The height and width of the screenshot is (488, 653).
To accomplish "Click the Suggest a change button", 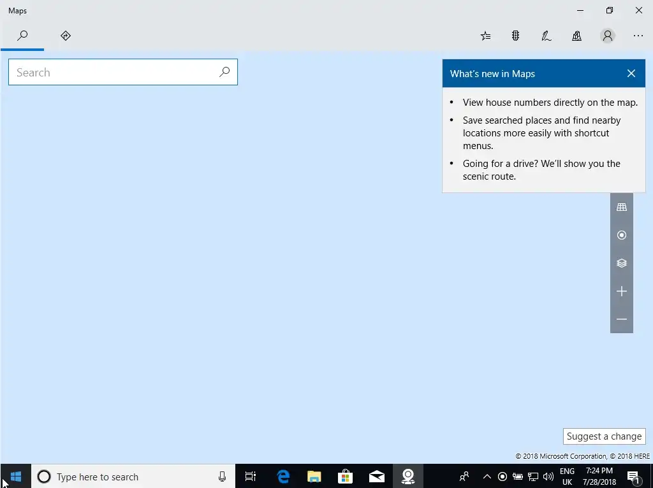I will pyautogui.click(x=605, y=436).
